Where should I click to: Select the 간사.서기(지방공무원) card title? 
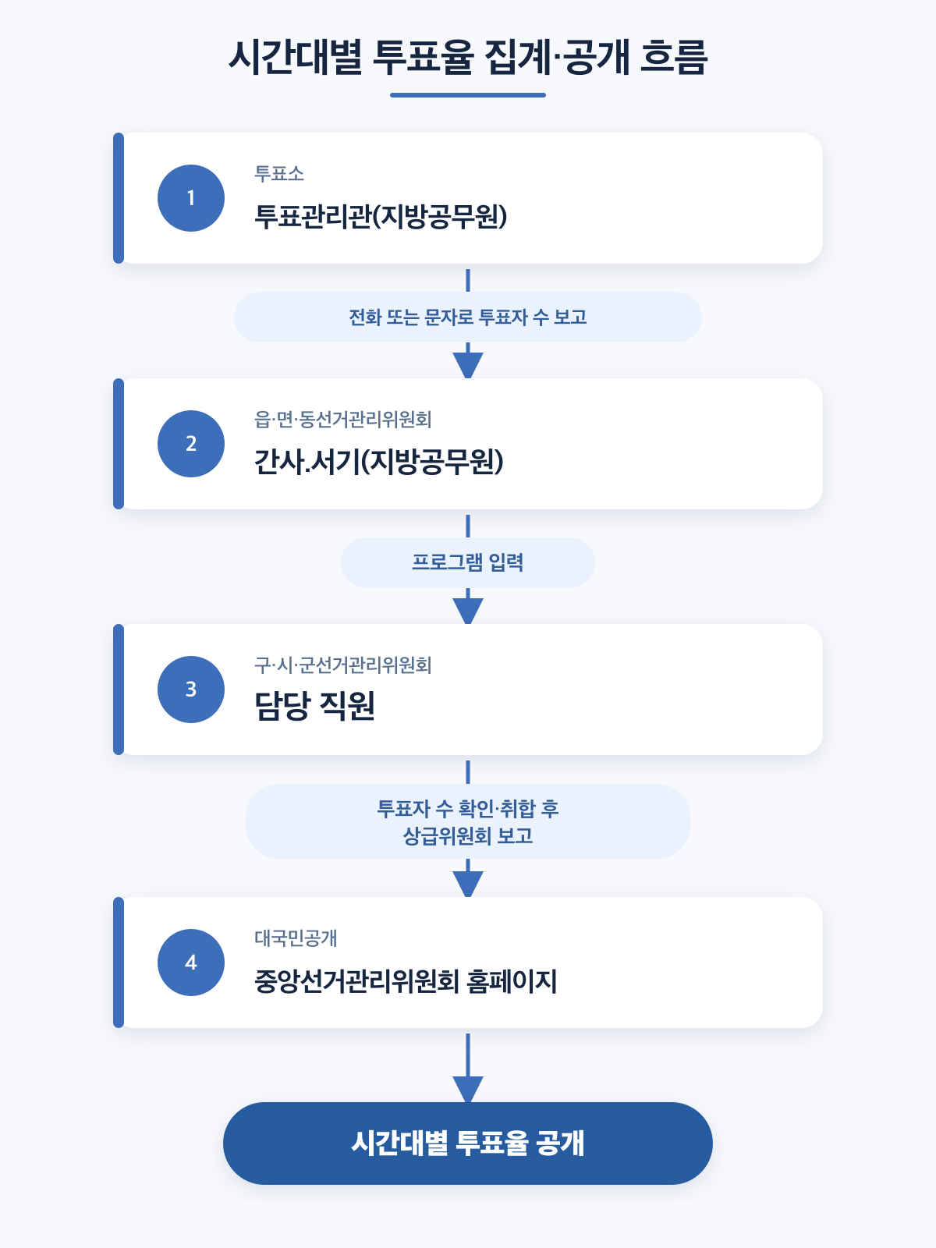(379, 462)
